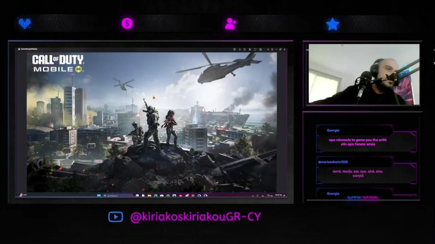Click the YouTube play logo icon
This screenshot has height=244, width=435.
116,217
